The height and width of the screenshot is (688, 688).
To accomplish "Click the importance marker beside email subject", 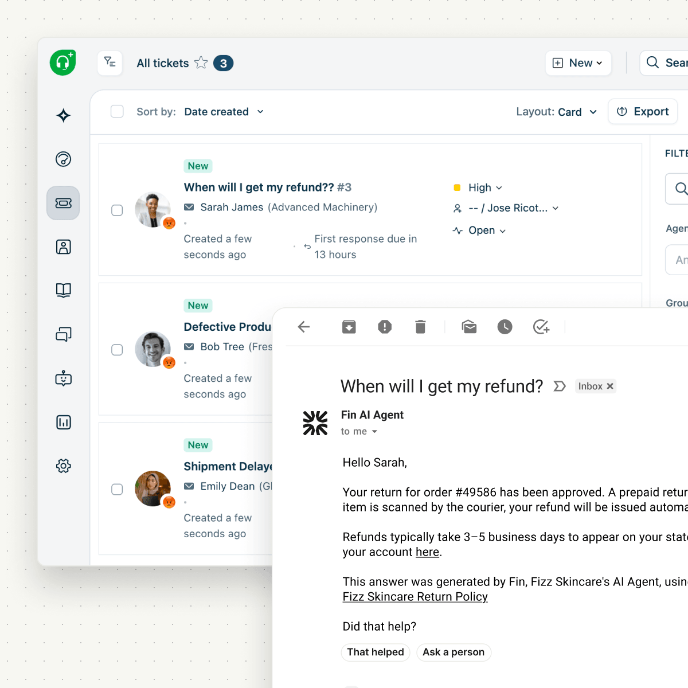I will pyautogui.click(x=560, y=386).
